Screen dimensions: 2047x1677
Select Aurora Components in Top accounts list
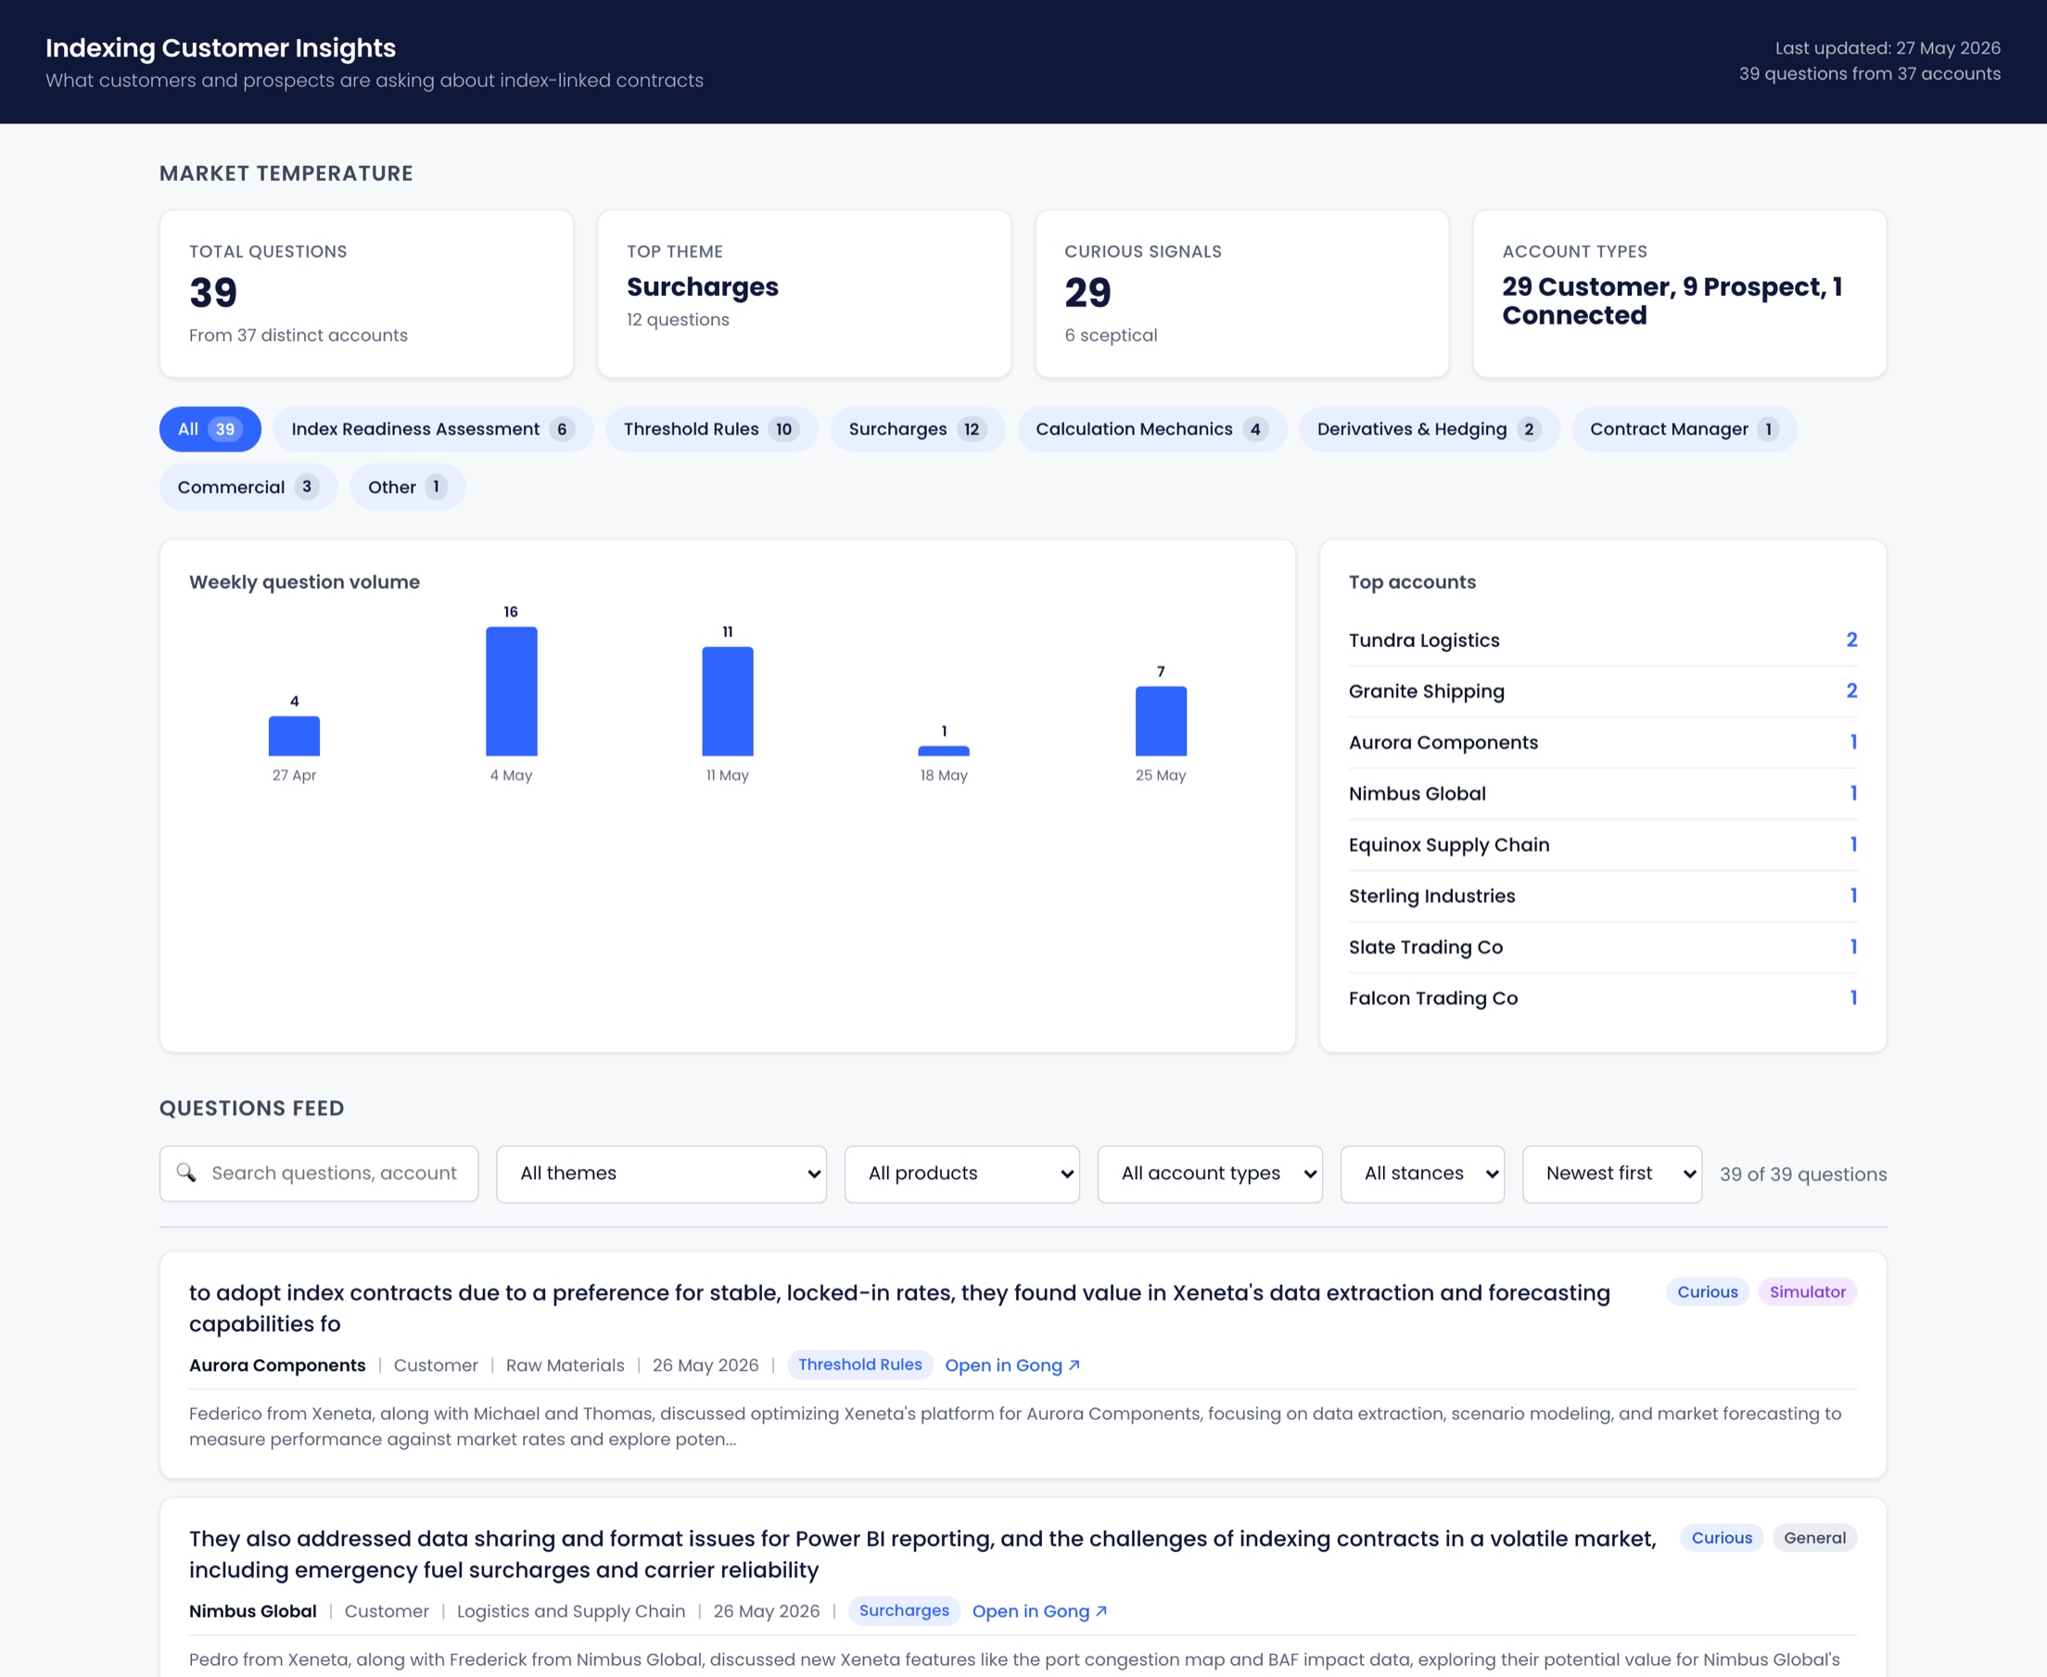(x=1603, y=743)
